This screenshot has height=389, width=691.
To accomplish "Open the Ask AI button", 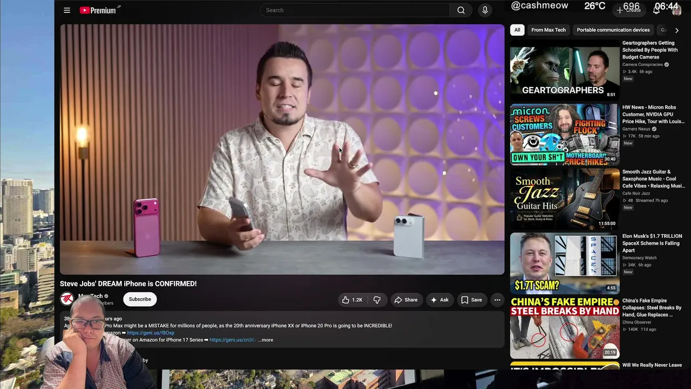I will pyautogui.click(x=439, y=300).
